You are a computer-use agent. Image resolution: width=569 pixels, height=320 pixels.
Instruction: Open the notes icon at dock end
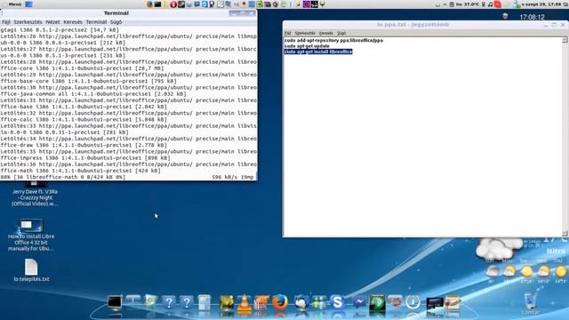click(x=453, y=302)
